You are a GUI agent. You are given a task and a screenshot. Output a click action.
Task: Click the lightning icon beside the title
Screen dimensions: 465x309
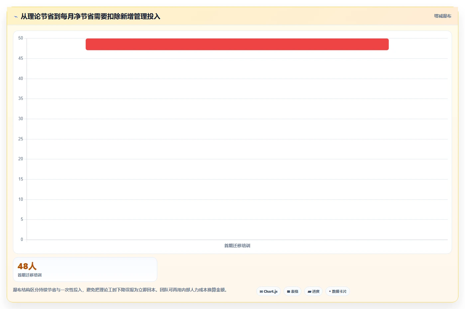16,17
